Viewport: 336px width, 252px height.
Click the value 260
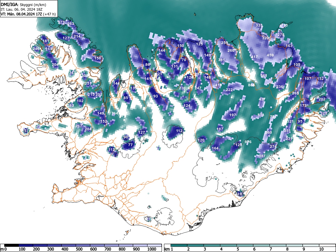coord(231,50)
